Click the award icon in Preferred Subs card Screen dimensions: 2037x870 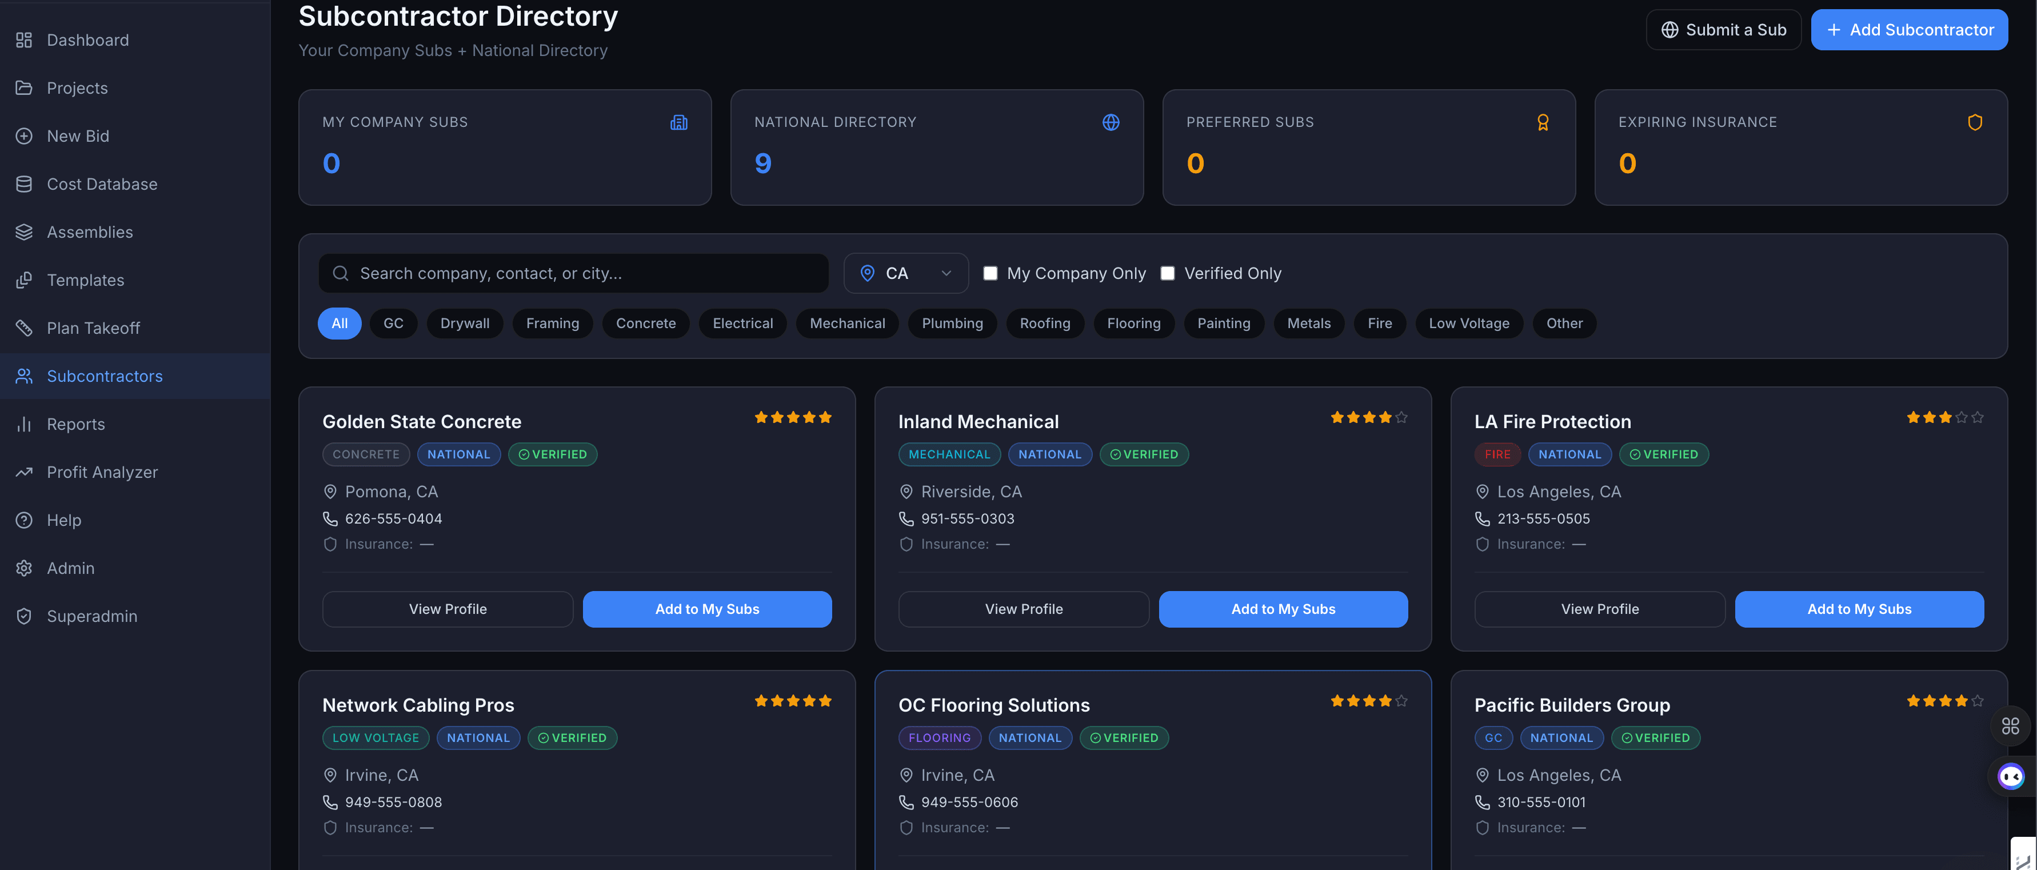coord(1542,122)
